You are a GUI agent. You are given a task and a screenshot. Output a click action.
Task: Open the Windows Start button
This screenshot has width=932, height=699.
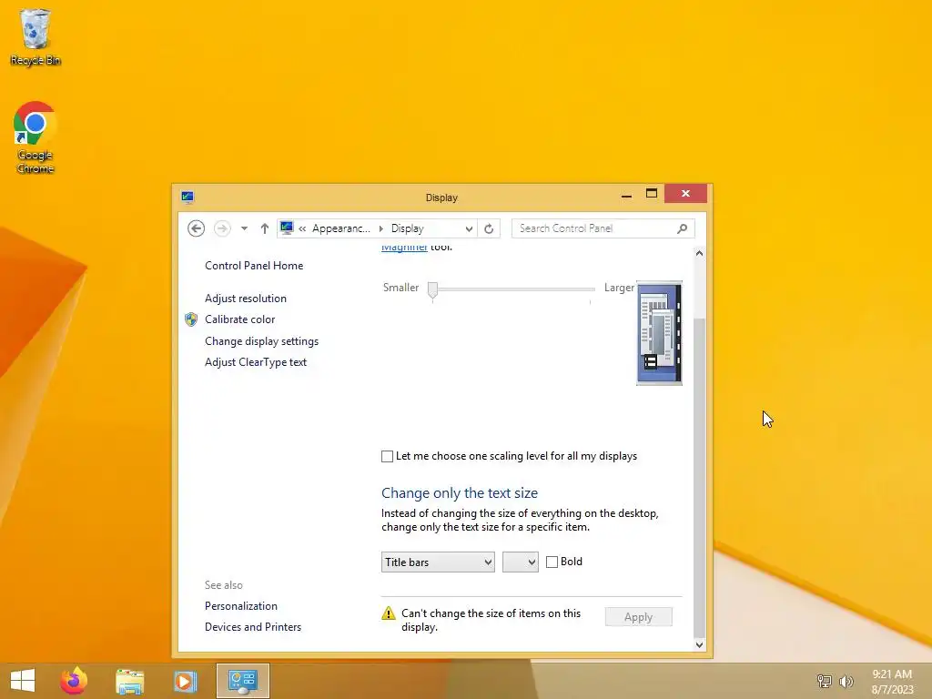(x=23, y=681)
